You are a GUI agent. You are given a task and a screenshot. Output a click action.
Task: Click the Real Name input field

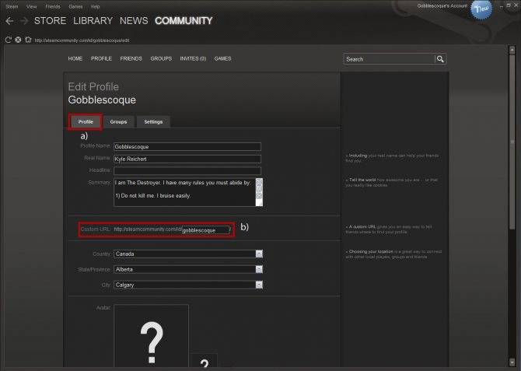(x=187, y=159)
